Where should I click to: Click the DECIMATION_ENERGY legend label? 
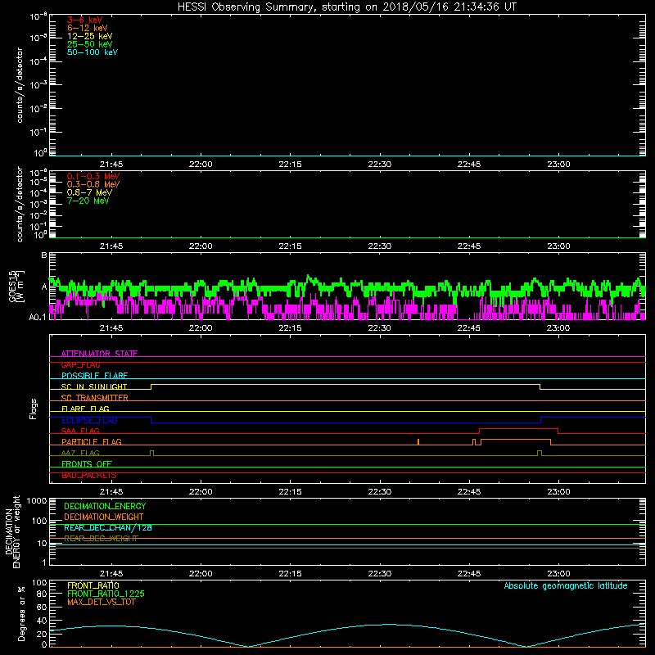click(105, 506)
